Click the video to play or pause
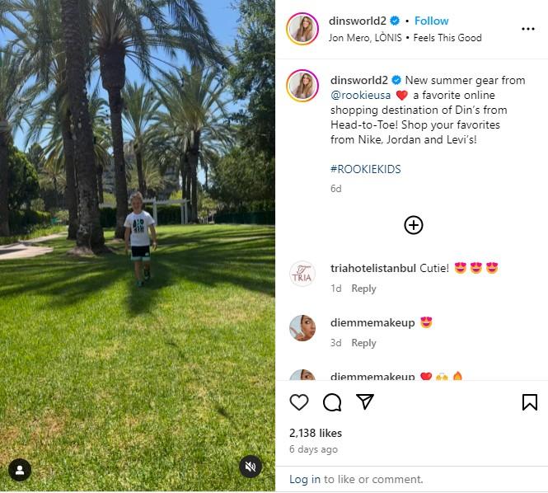 (x=138, y=246)
